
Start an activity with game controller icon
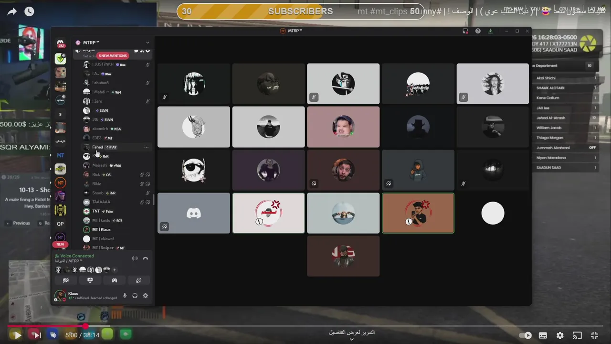coord(115,280)
